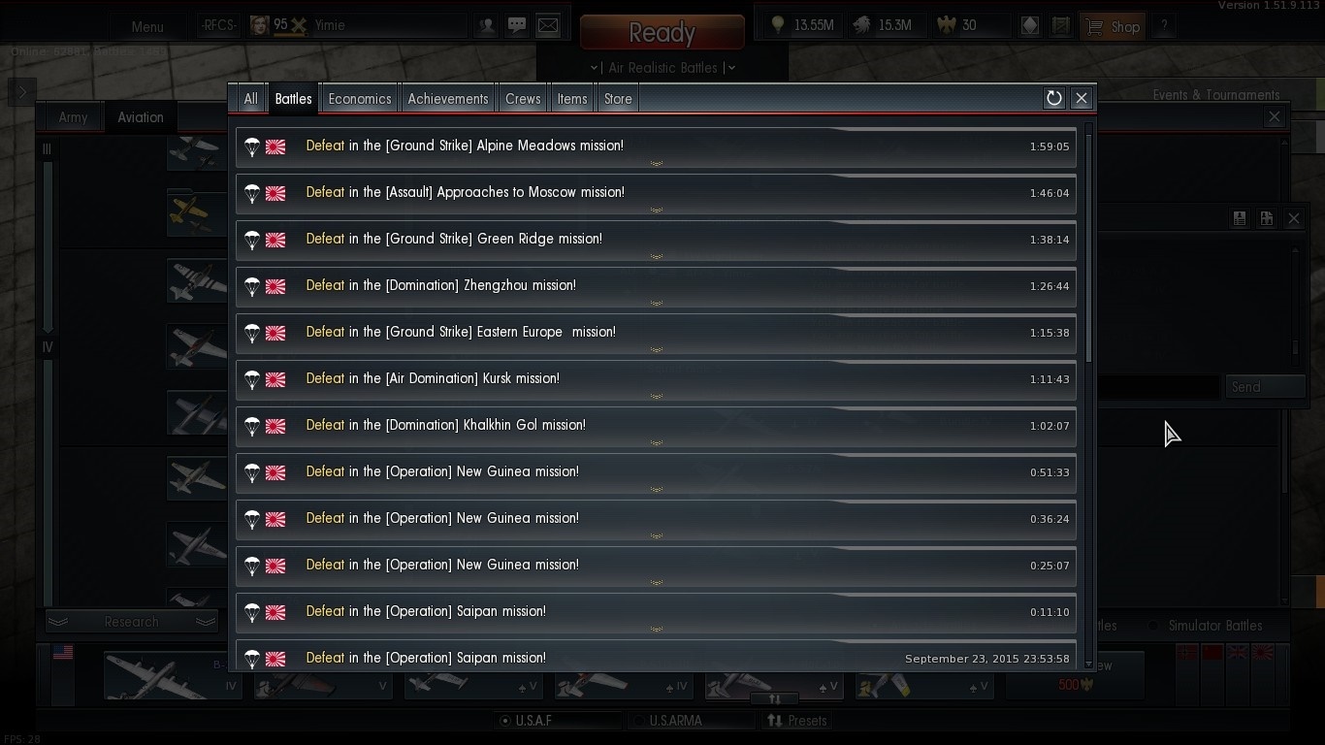The height and width of the screenshot is (745, 1325).
Task: Open the chat speech bubble icon
Action: pos(517,26)
